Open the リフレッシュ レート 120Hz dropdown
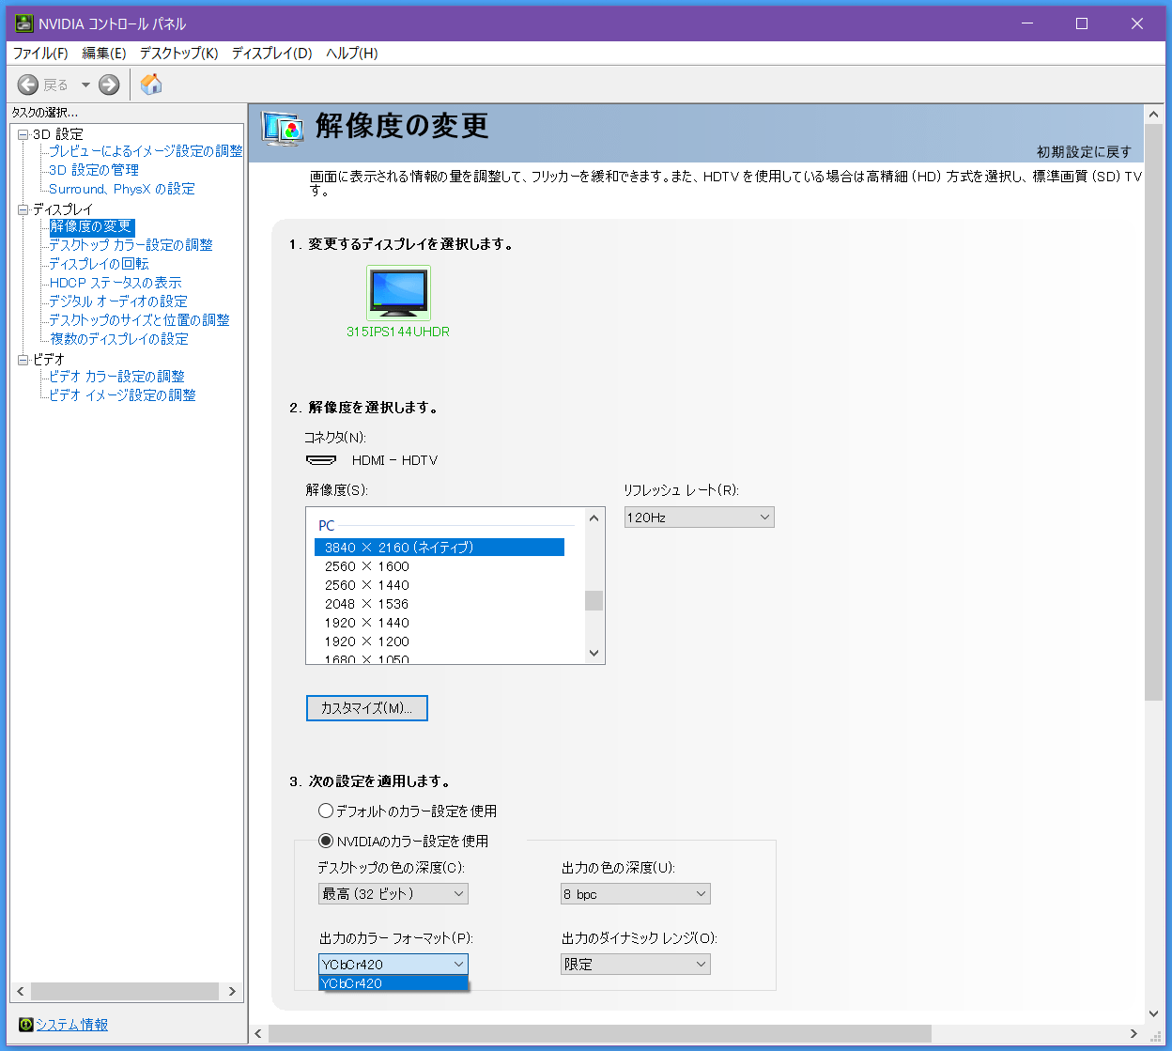 [700, 518]
